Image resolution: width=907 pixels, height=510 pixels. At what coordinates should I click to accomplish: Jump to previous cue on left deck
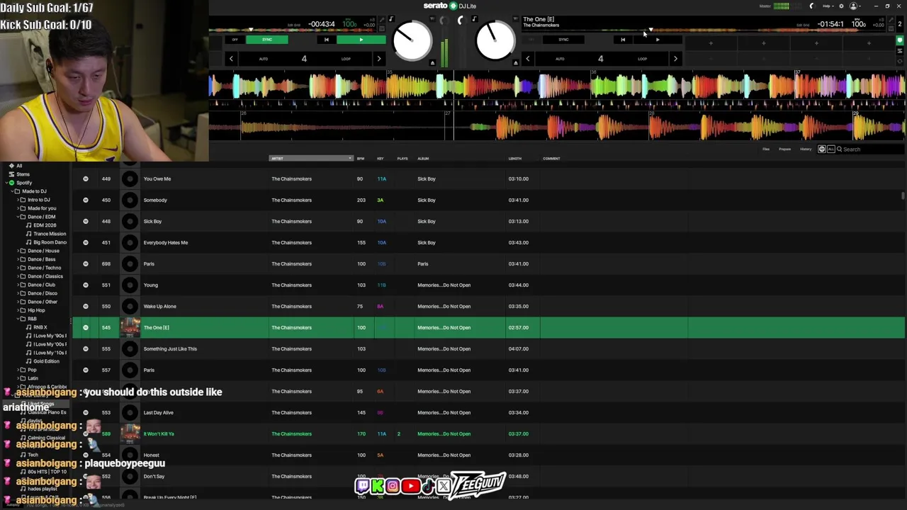pyautogui.click(x=327, y=40)
